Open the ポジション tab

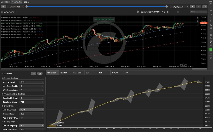pyautogui.click(x=77, y=73)
